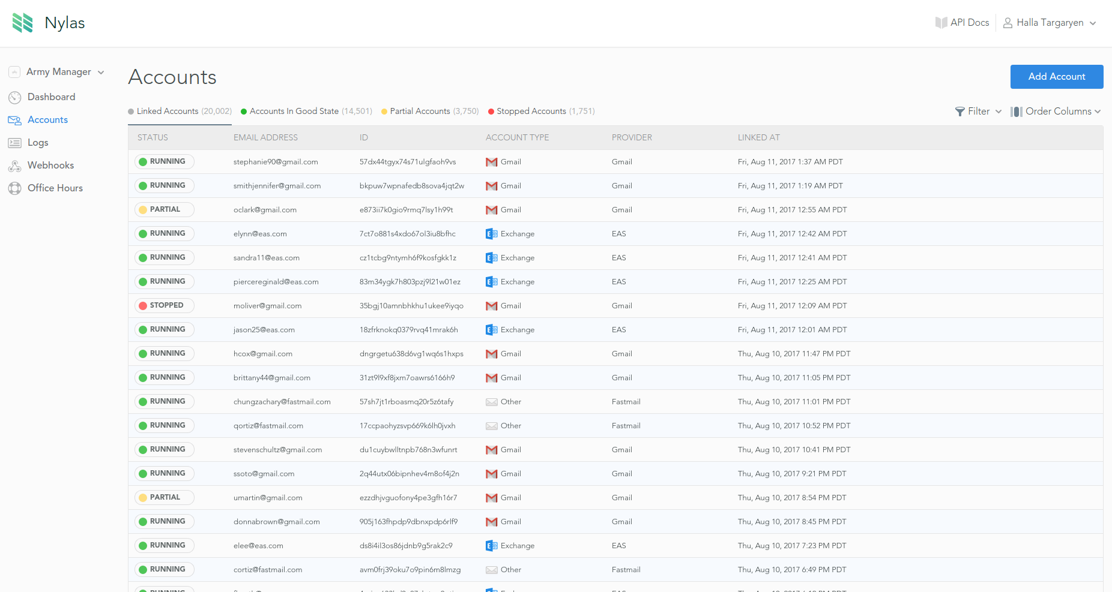Click the PROVIDER column header
This screenshot has height=592, width=1112.
632,138
